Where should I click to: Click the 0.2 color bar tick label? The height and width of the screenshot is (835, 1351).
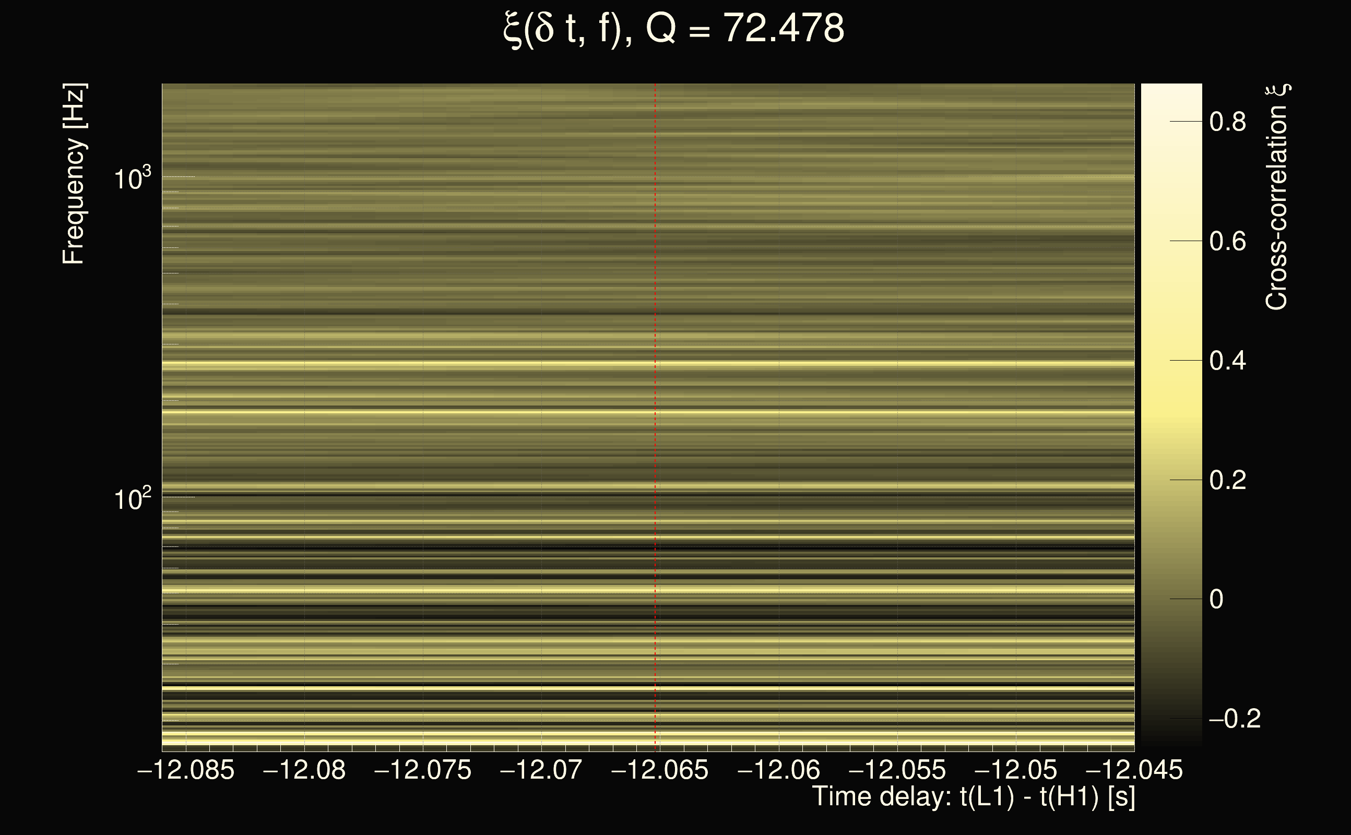coord(1227,480)
